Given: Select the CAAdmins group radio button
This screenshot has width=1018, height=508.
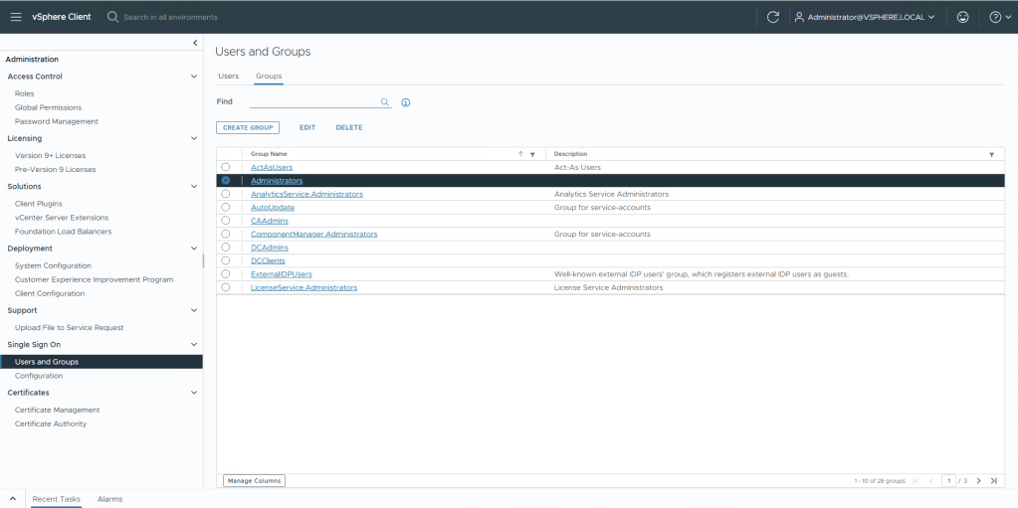Looking at the screenshot, I should (226, 221).
